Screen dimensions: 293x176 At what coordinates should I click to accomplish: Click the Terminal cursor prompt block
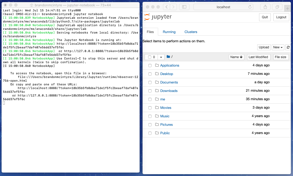[x=4, y=103]
